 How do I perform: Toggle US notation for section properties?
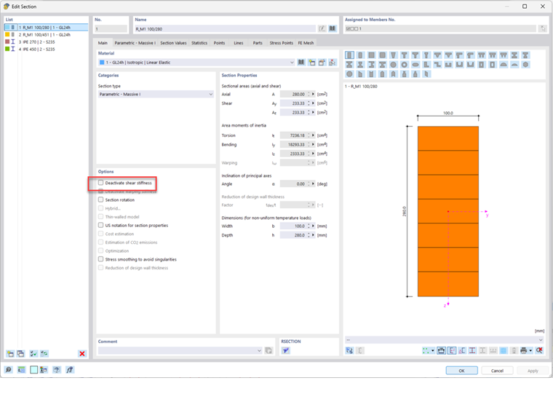coord(101,225)
